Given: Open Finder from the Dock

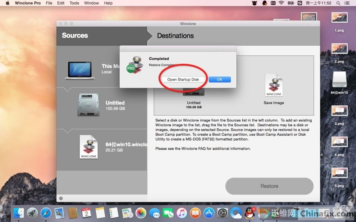Looking at the screenshot, I should pos(19,213).
